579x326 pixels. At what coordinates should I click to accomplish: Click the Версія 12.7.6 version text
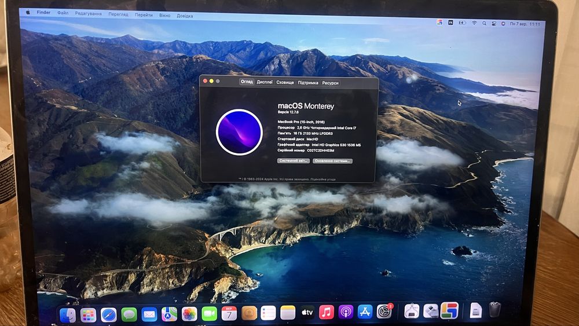288,112
